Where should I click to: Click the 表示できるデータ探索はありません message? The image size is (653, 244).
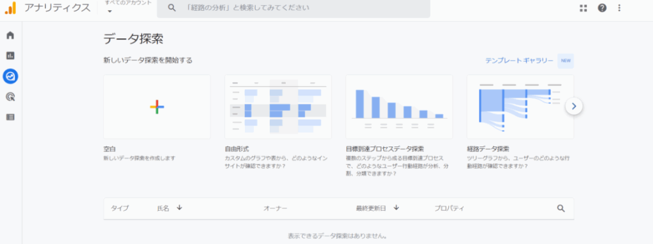click(338, 236)
